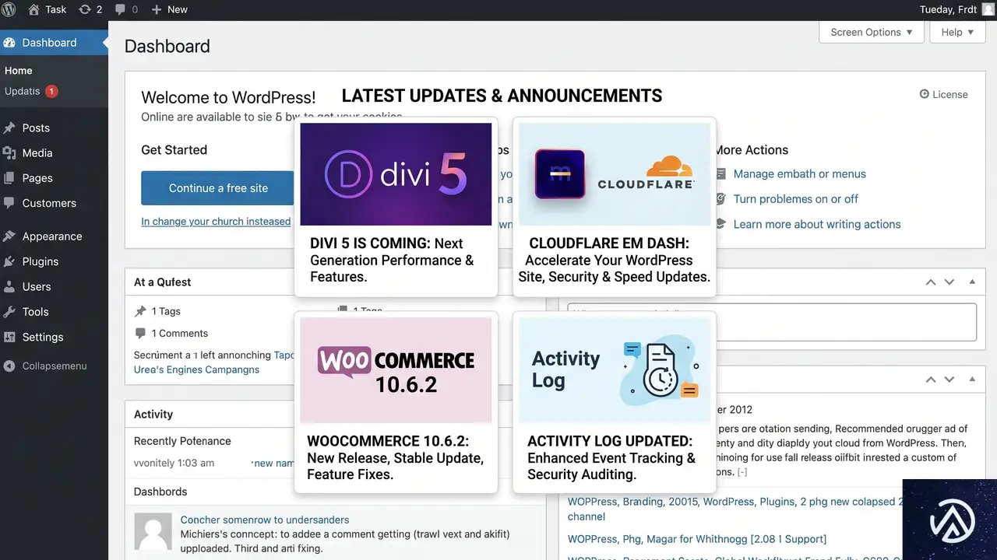Open the Cloudflare announcement thumbnail
997x560 pixels.
615,174
